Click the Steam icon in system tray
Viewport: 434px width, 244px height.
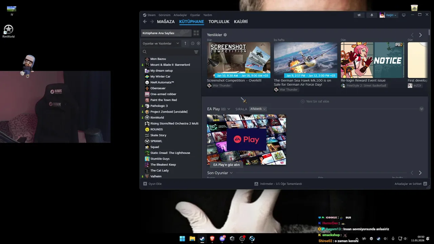tap(378, 239)
